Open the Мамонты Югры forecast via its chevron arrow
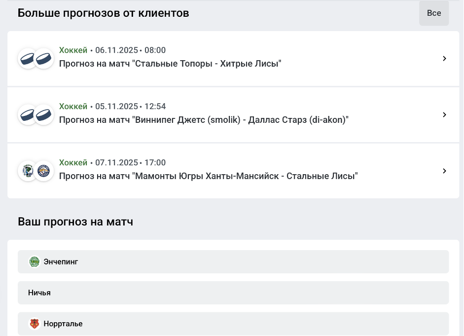This screenshot has height=336, width=464. click(x=444, y=171)
